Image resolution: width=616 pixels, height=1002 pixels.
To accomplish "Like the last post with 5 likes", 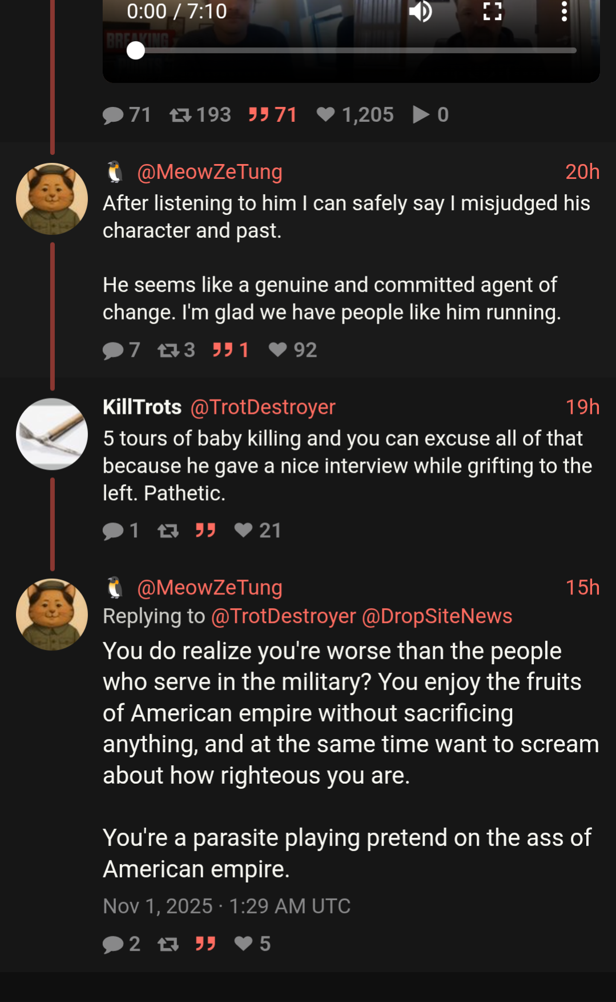I will click(x=244, y=944).
